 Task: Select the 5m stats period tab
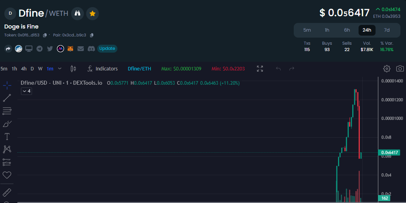pyautogui.click(x=307, y=30)
